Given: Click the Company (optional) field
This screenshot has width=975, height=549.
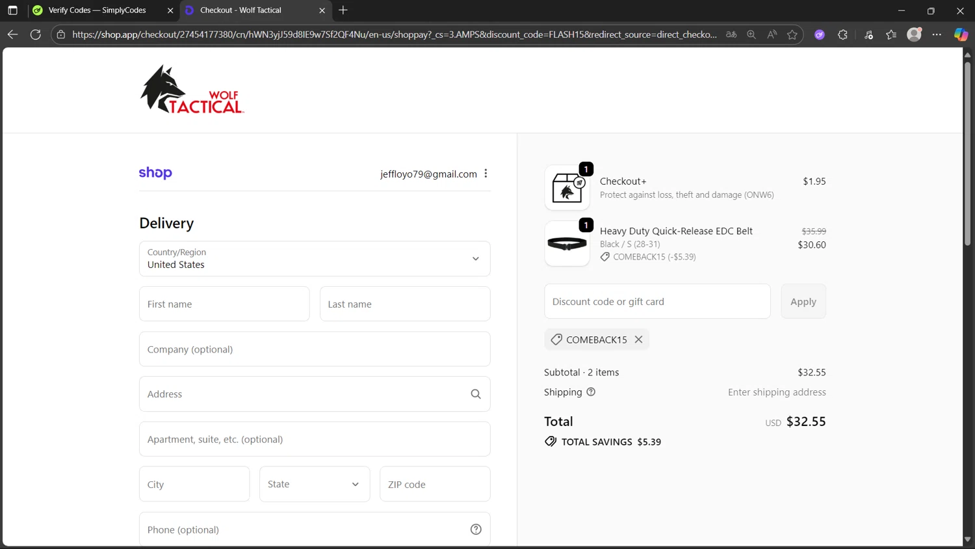Looking at the screenshot, I should point(315,349).
